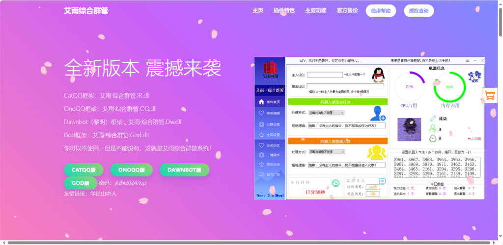Click the 艾雨·综合群管.Dw.dll Dawnbot line

point(123,122)
